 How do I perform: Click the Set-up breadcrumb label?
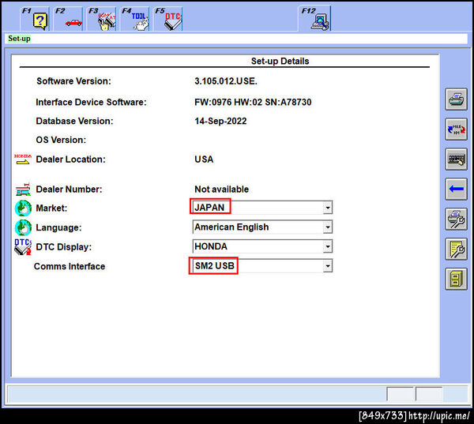[x=19, y=39]
